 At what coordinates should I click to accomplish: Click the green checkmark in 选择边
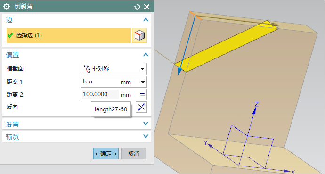[10, 35]
